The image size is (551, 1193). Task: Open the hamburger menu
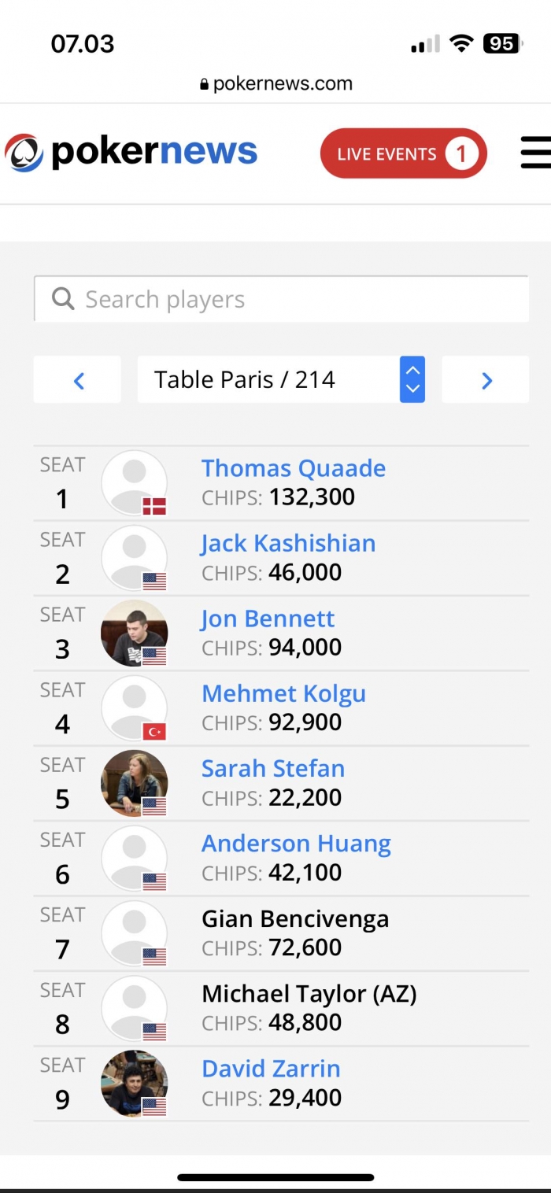(535, 152)
